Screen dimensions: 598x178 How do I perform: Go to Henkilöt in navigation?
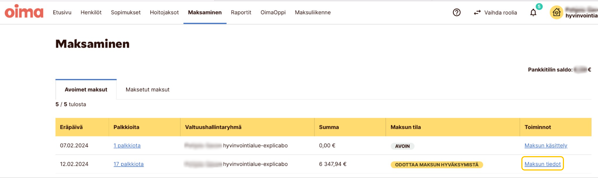click(x=91, y=12)
